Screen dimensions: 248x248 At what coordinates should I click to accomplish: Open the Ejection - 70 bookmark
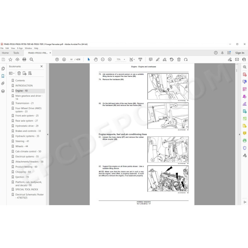22,177
